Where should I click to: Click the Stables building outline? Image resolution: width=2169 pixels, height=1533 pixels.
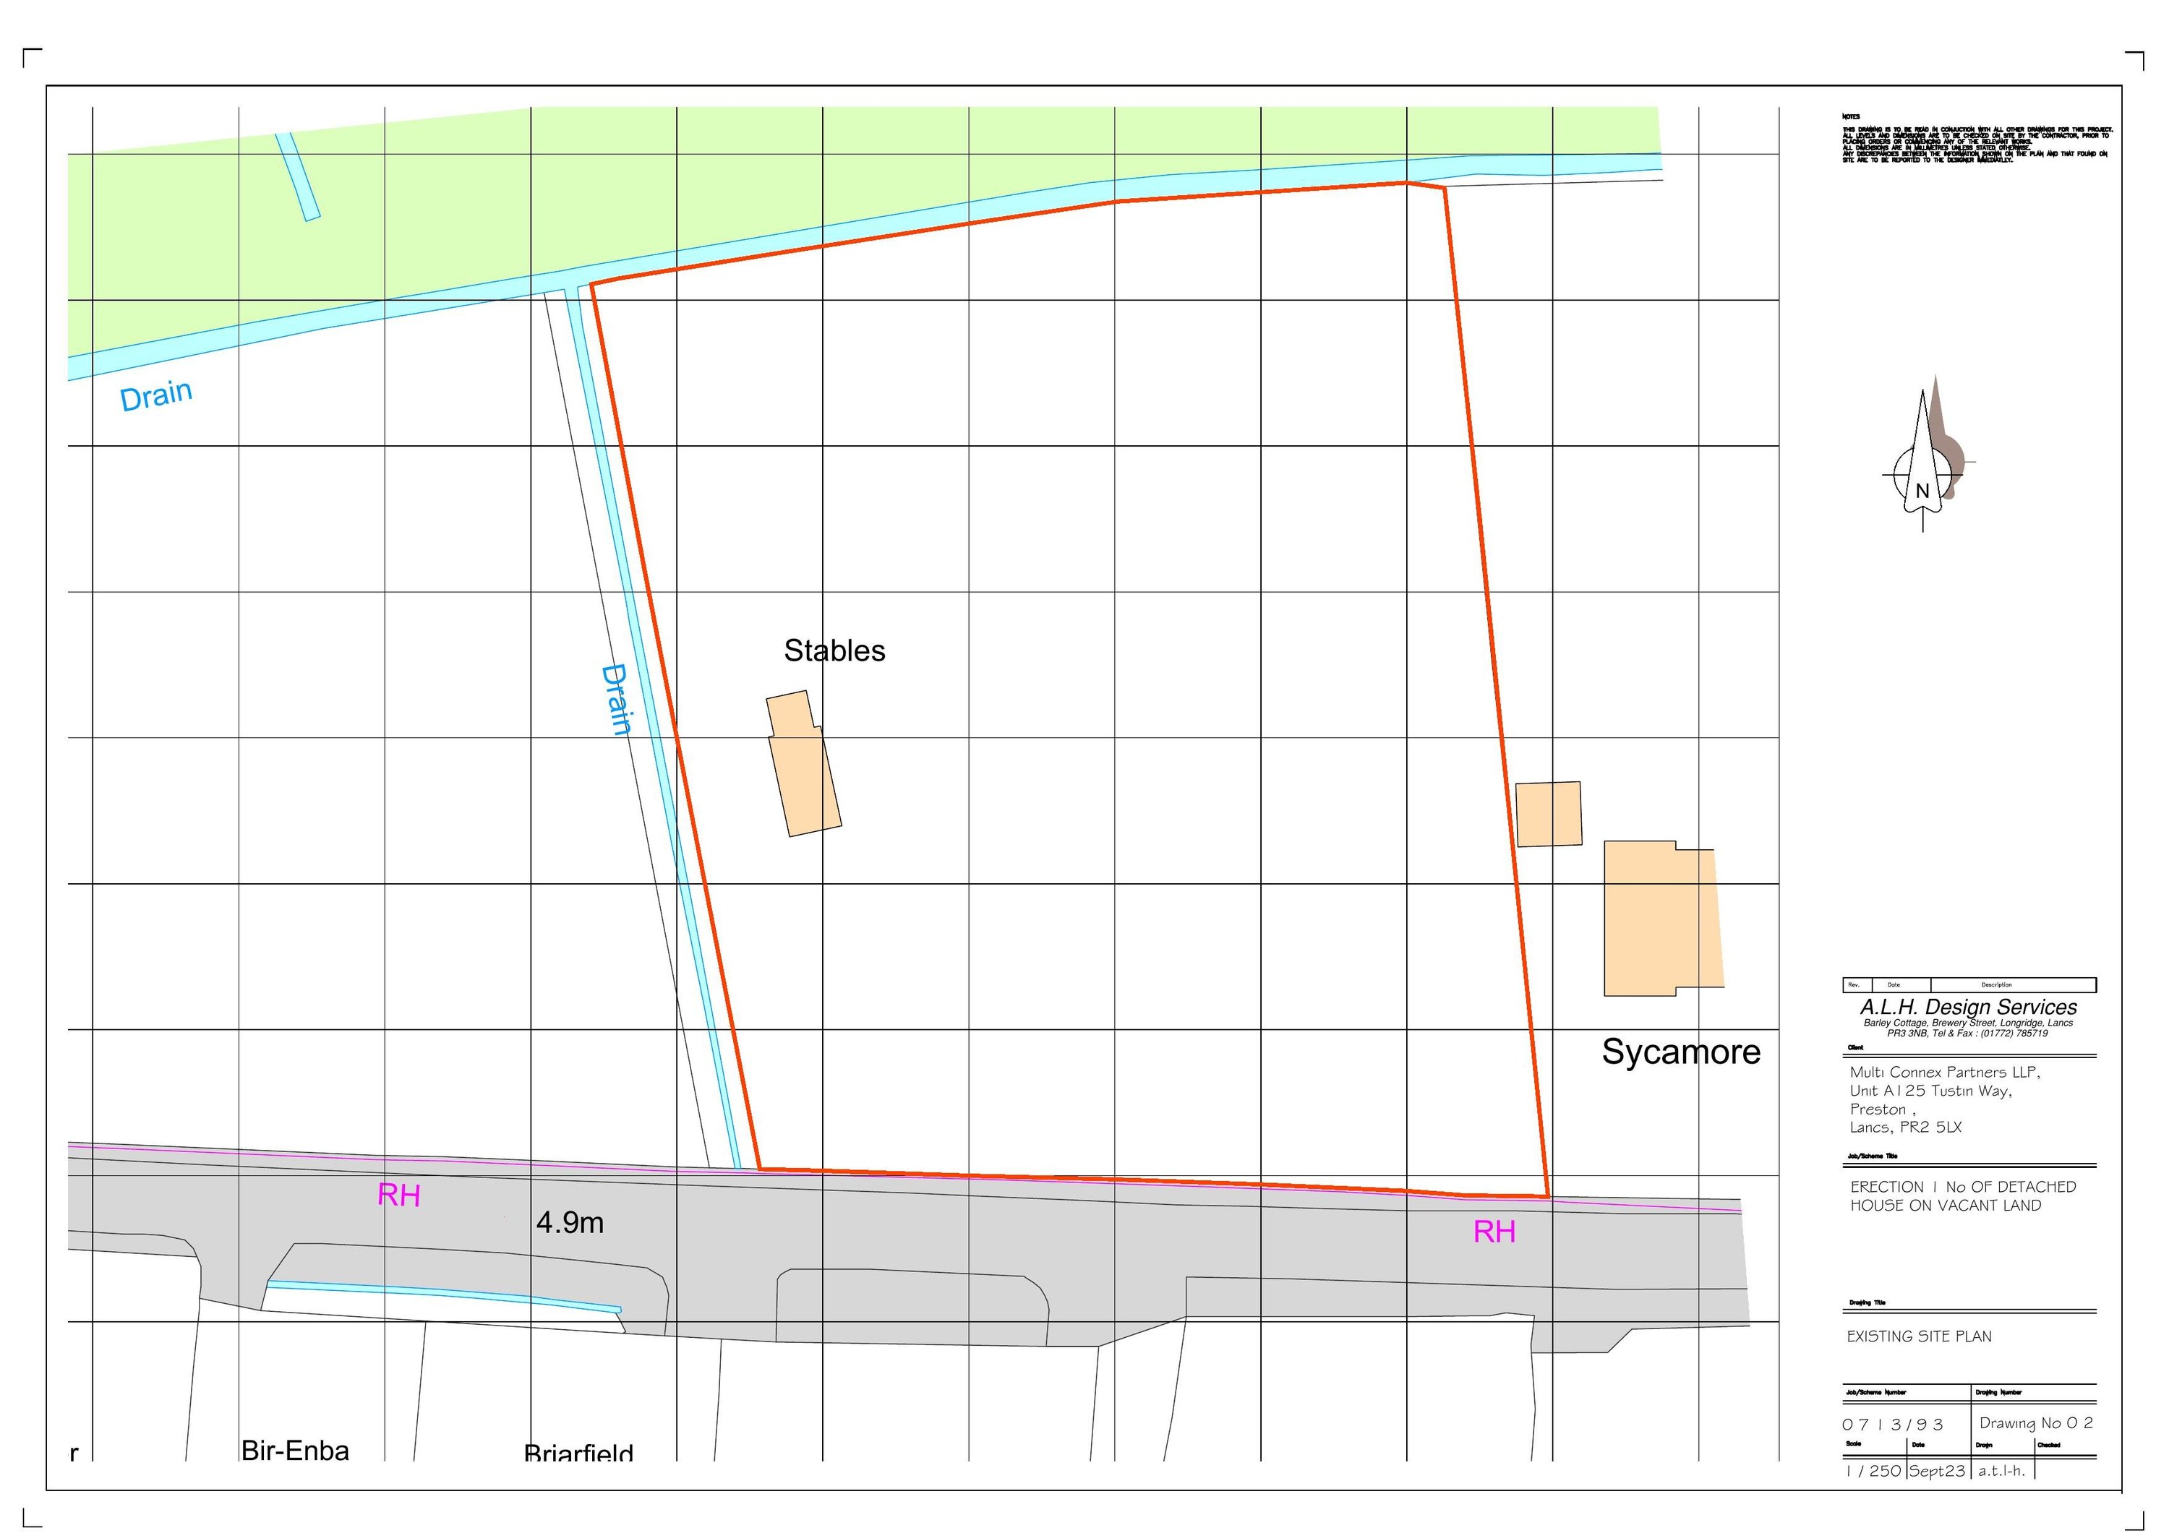click(805, 779)
